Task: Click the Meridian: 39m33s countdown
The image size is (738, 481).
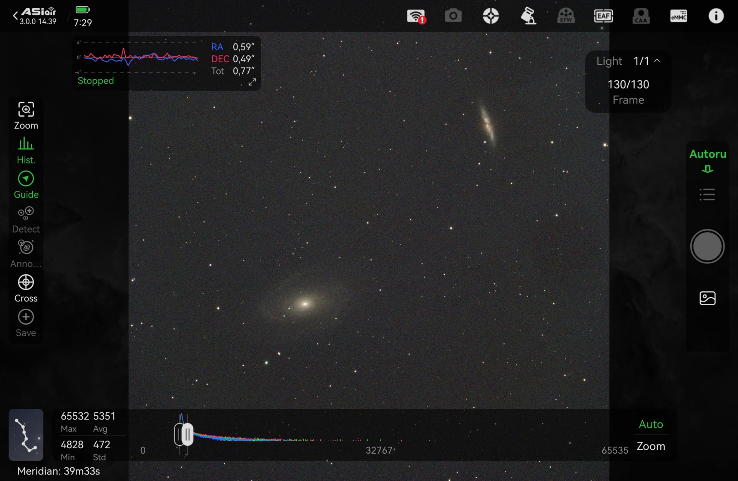Action: coord(58,471)
